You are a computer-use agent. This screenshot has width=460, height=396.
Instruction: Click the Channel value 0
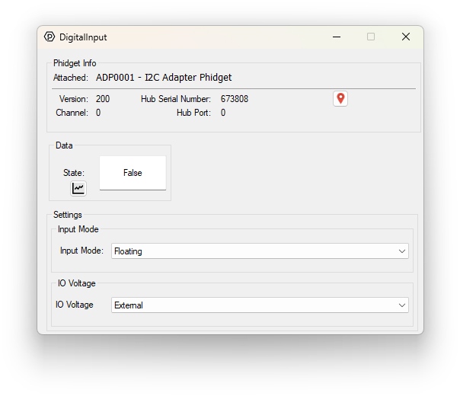click(98, 113)
